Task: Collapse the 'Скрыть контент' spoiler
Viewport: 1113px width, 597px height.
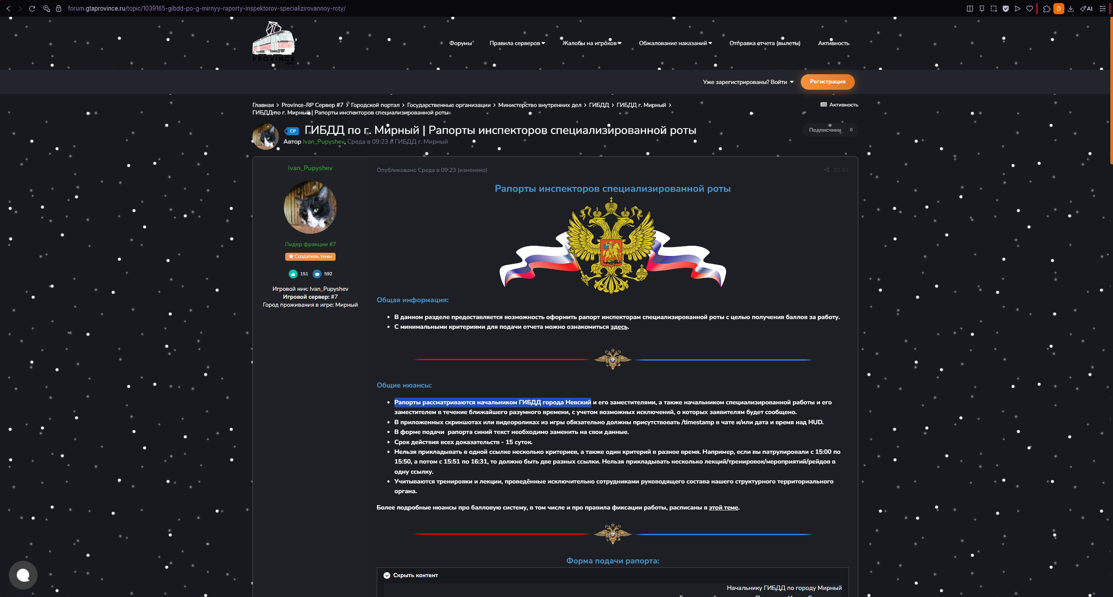Action: point(411,575)
